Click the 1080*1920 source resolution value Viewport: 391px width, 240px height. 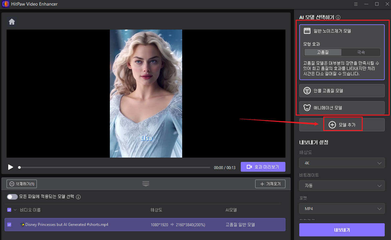coord(159,225)
